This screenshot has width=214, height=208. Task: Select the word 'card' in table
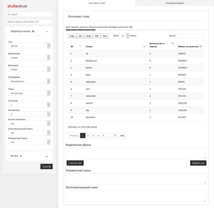[88, 89]
